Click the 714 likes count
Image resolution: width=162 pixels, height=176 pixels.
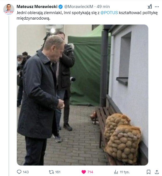(x=90, y=172)
